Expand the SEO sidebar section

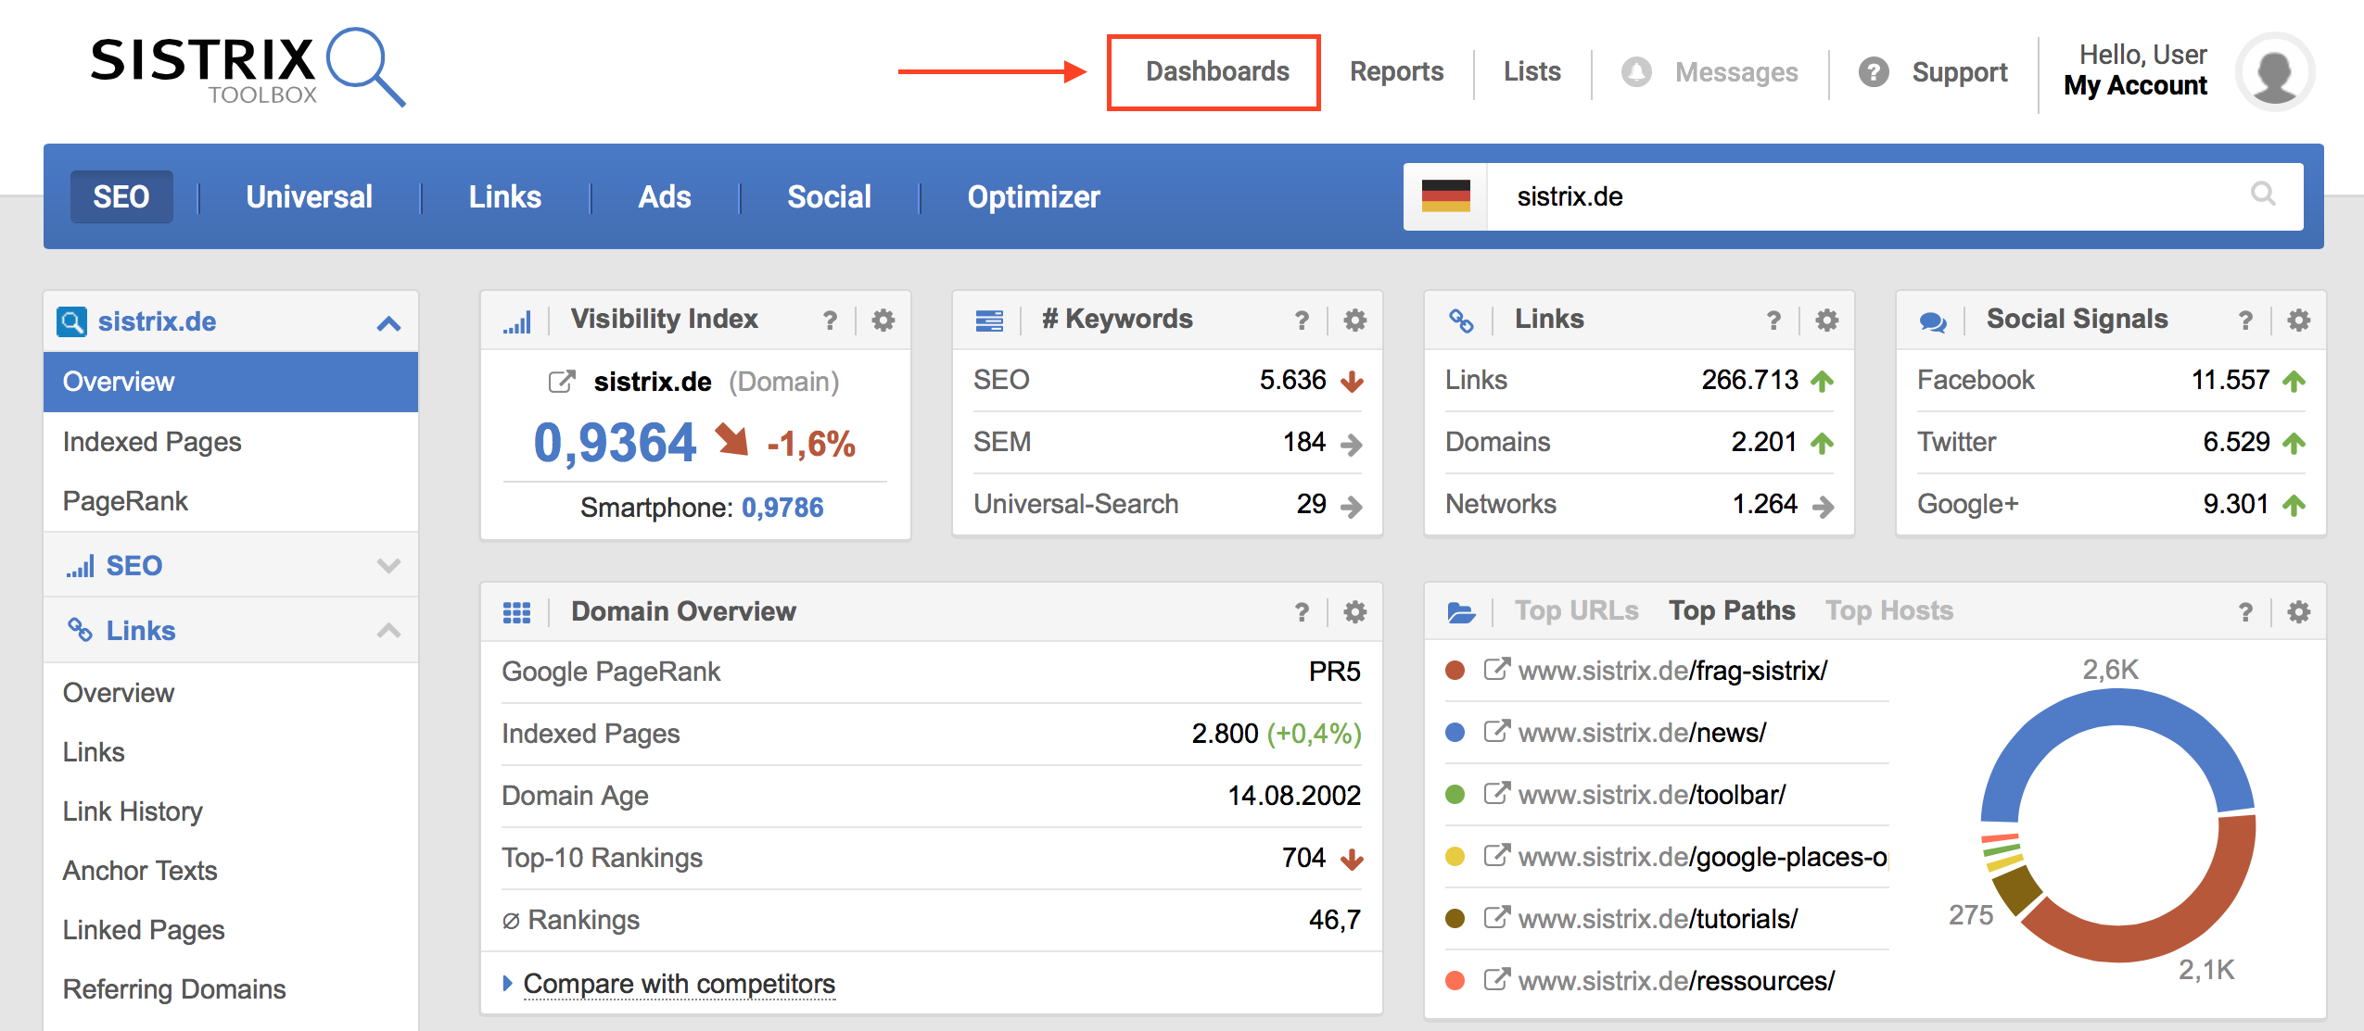[x=388, y=566]
